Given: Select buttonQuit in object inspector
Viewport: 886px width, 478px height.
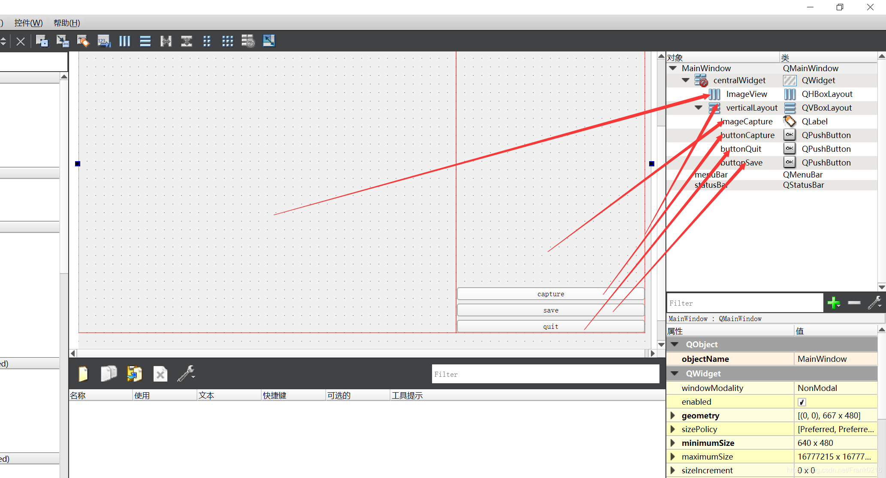Looking at the screenshot, I should [x=741, y=149].
